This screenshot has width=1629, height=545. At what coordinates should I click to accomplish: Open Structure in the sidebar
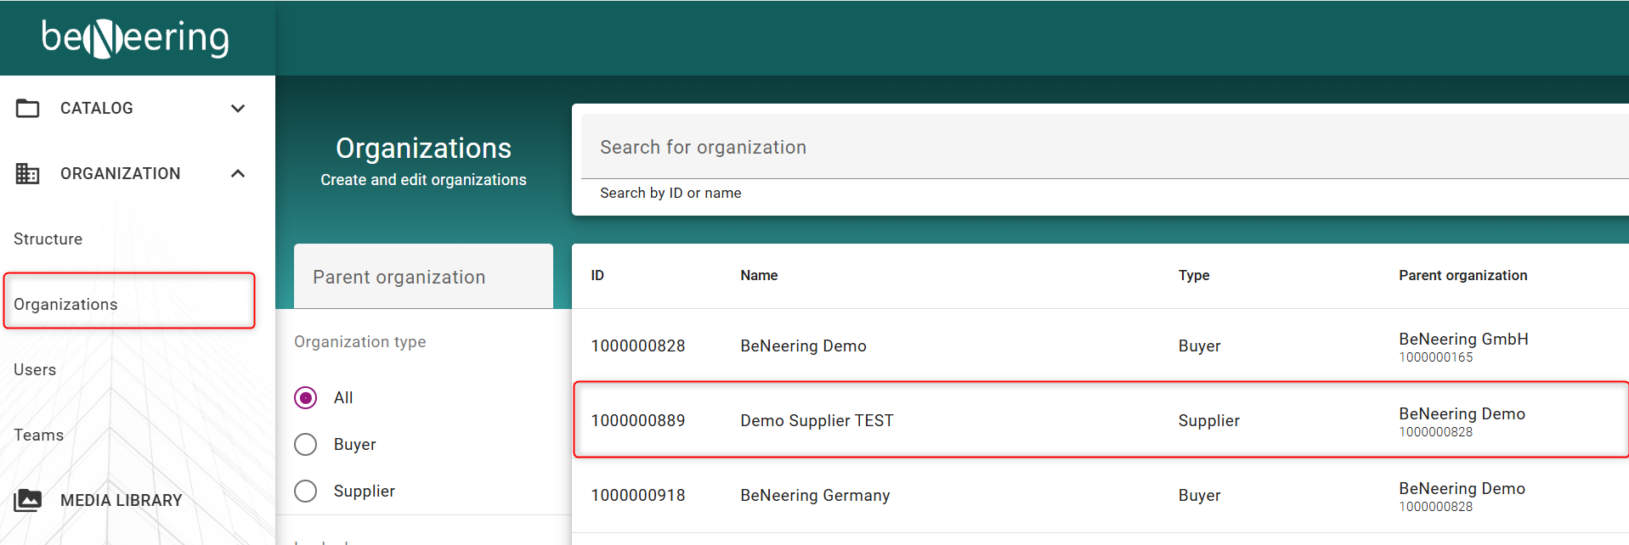coord(48,239)
